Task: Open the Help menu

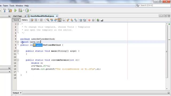Action: point(26,6)
